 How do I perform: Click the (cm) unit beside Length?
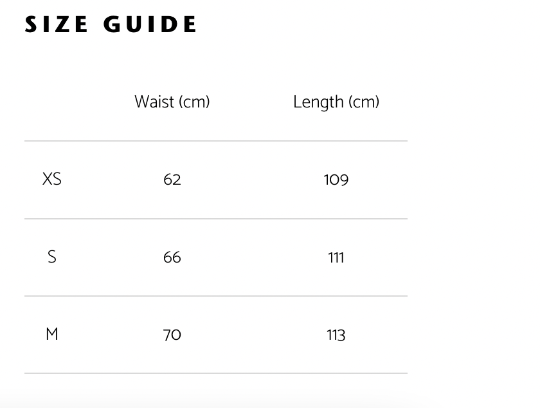[363, 102]
